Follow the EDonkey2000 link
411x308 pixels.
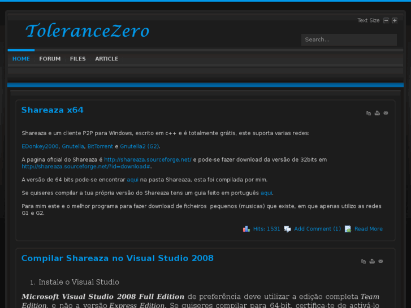[x=40, y=146]
